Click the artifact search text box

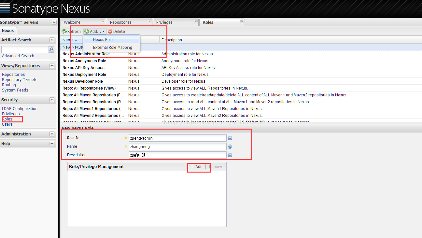coord(25,49)
